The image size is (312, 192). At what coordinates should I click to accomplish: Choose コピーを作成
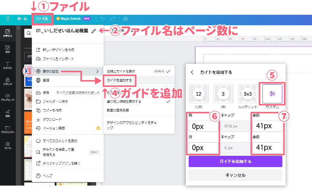pos(68,110)
